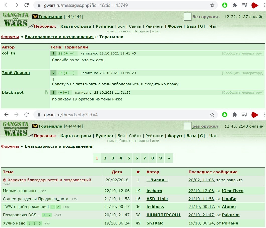Click empty weapon slot box in top window
Image resolution: width=266 pixels, height=228 pixels.
[187, 17]
